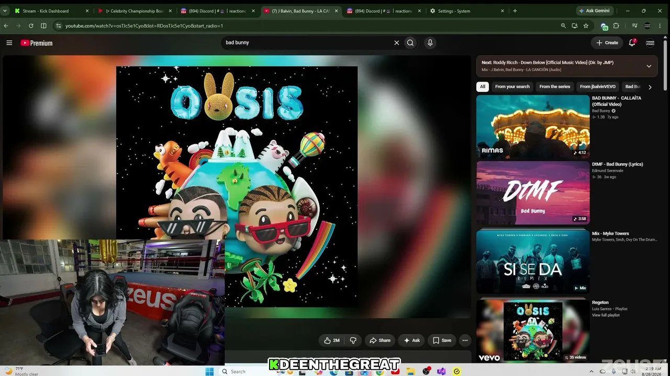The height and width of the screenshot is (376, 670).
Task: Open Windows Start menu
Action: (x=210, y=371)
